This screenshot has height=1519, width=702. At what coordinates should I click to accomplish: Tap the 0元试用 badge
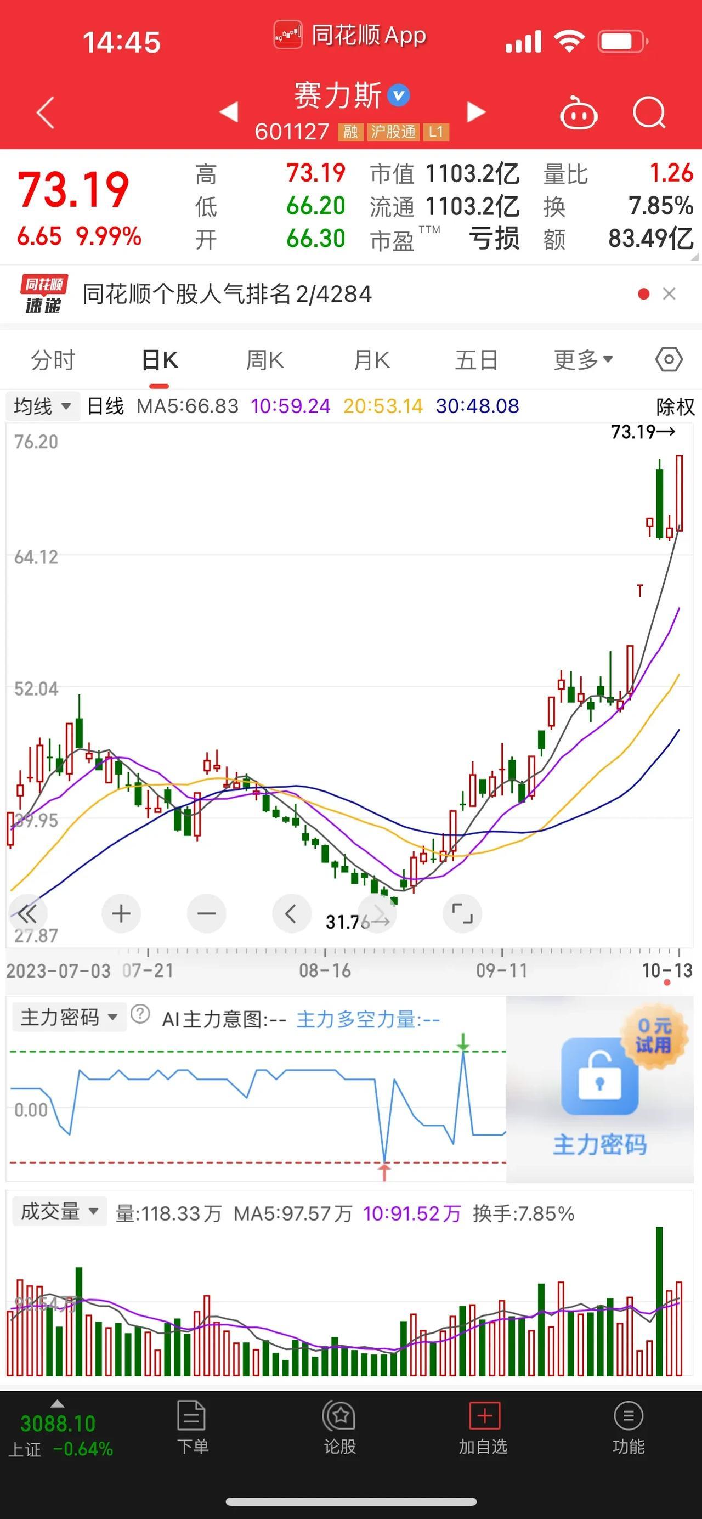tap(654, 1036)
